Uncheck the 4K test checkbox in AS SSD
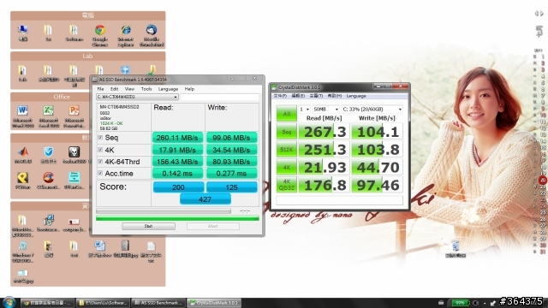The width and height of the screenshot is (548, 308). [x=100, y=150]
